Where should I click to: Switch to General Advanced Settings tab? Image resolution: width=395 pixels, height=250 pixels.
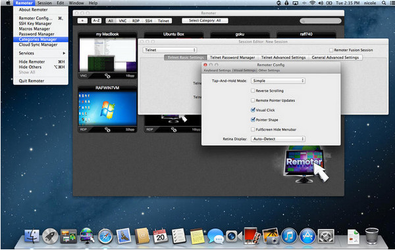(335, 58)
